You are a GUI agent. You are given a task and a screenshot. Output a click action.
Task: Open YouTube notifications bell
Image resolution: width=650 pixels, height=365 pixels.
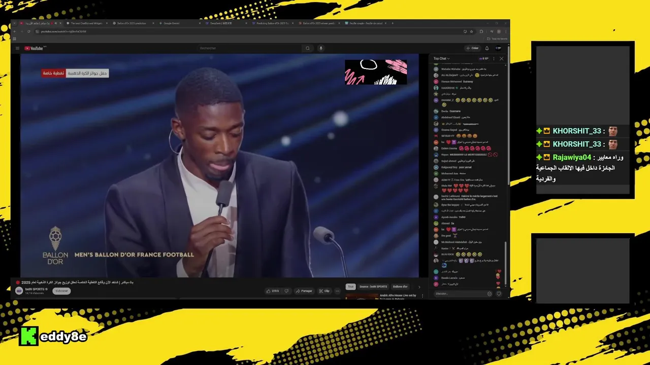[486, 48]
